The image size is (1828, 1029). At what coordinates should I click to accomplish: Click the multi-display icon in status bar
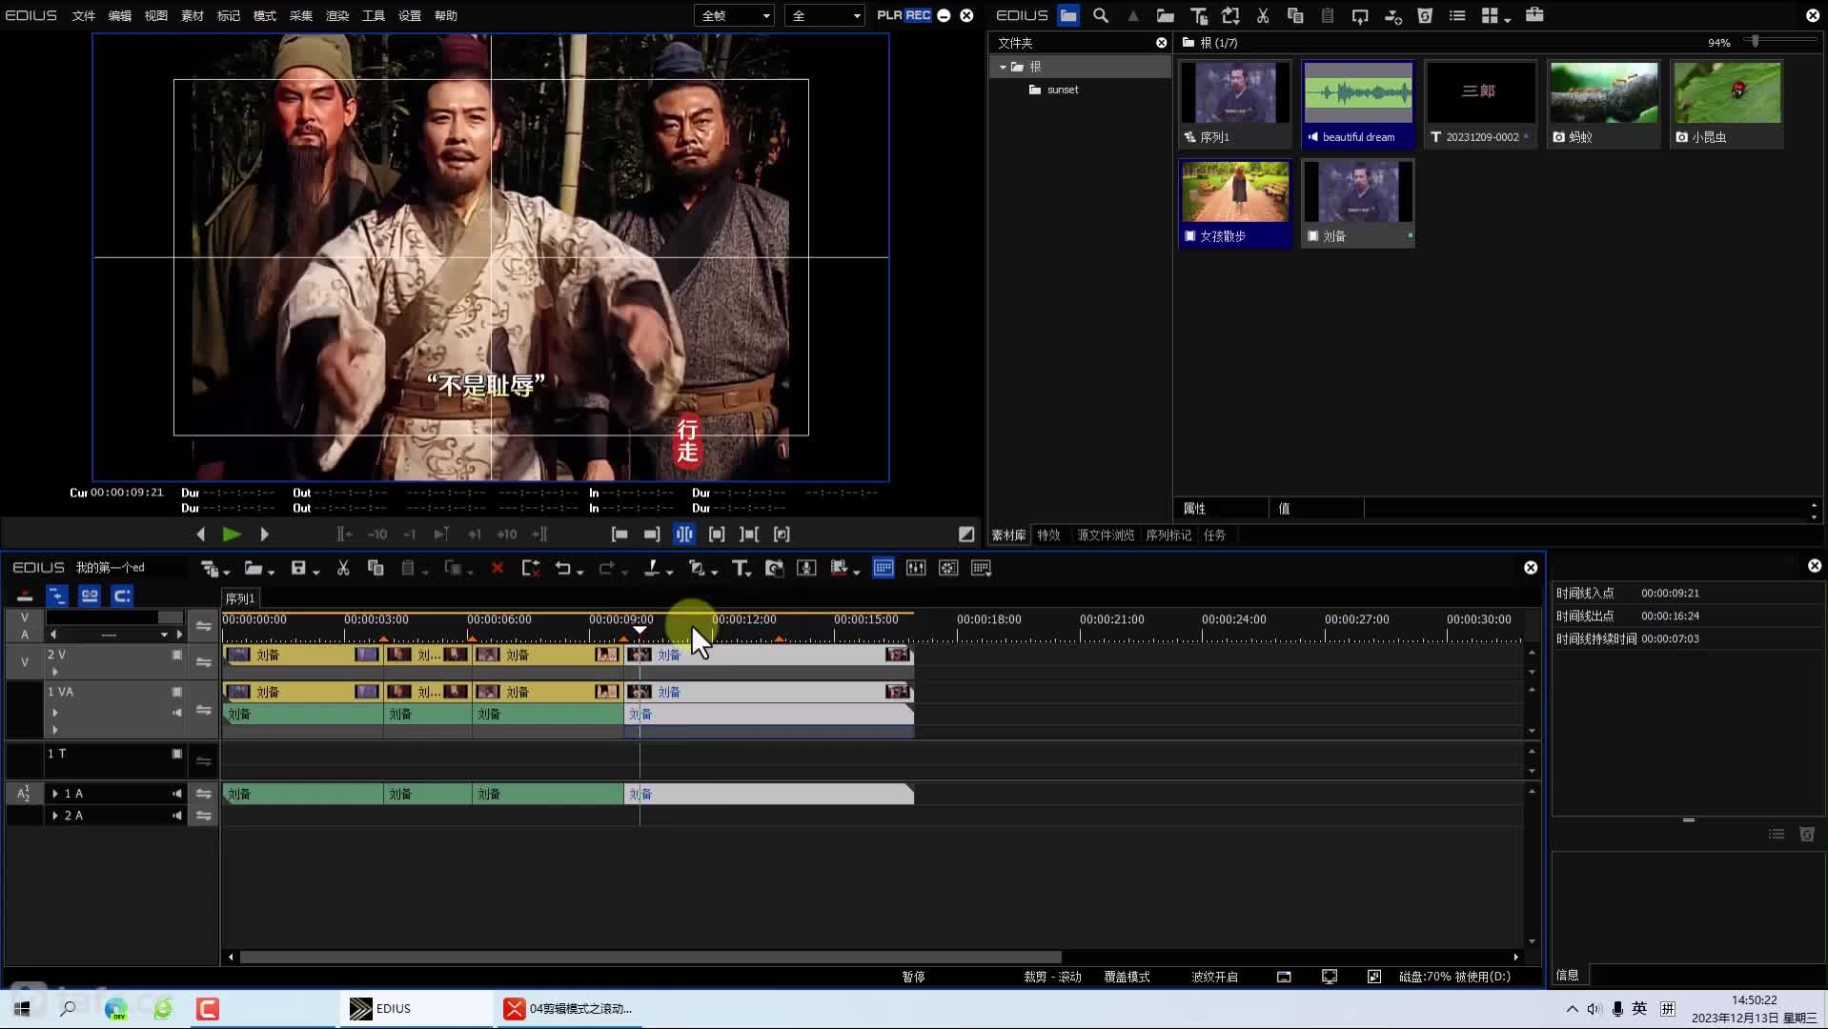(1330, 977)
